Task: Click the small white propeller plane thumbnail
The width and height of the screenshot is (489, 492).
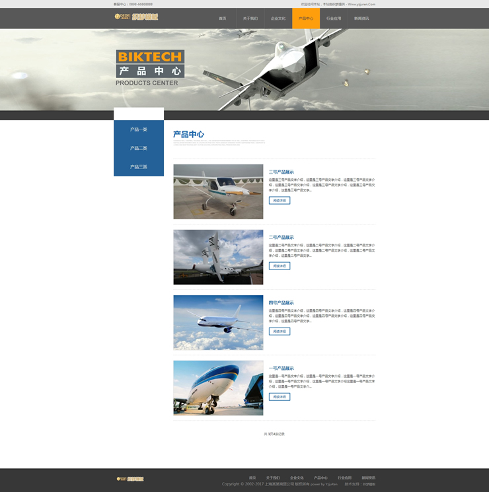Action: (218, 192)
